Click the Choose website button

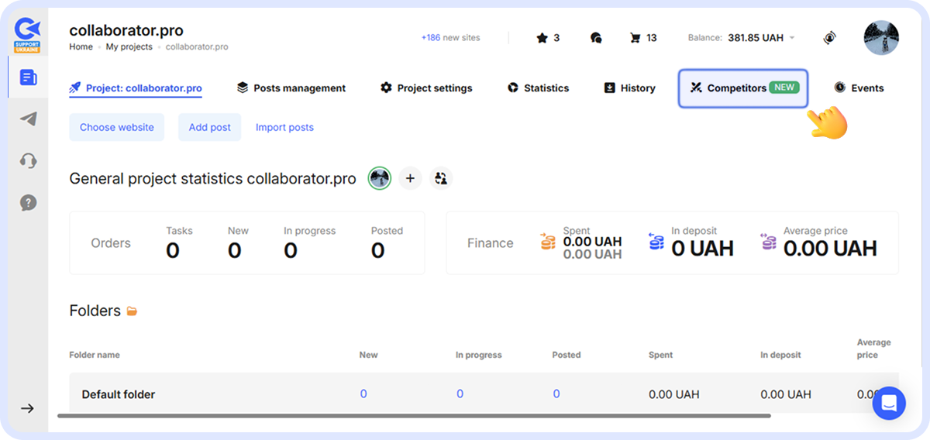point(116,127)
